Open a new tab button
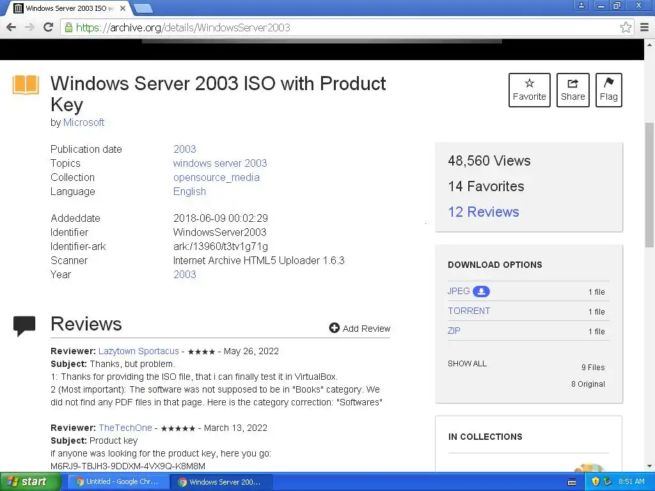Viewport: 655px width, 491px height. point(143,8)
